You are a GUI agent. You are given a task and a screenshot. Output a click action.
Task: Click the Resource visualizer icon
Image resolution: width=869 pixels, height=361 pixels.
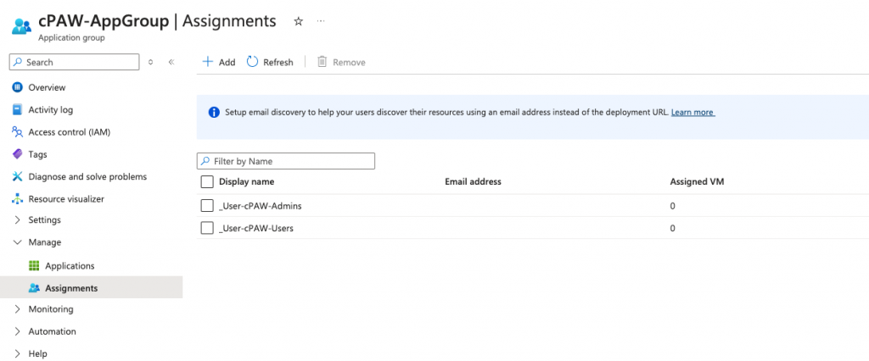coord(17,199)
